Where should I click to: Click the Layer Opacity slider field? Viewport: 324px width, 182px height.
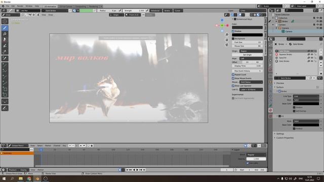click(256, 159)
